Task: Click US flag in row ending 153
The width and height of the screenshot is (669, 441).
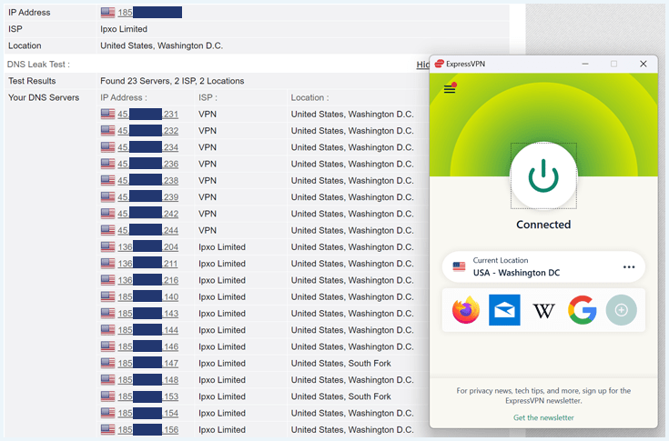Action: (x=107, y=396)
